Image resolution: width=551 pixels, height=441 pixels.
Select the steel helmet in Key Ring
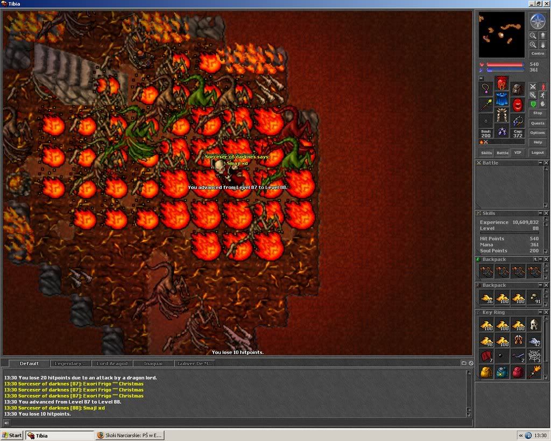(x=534, y=325)
